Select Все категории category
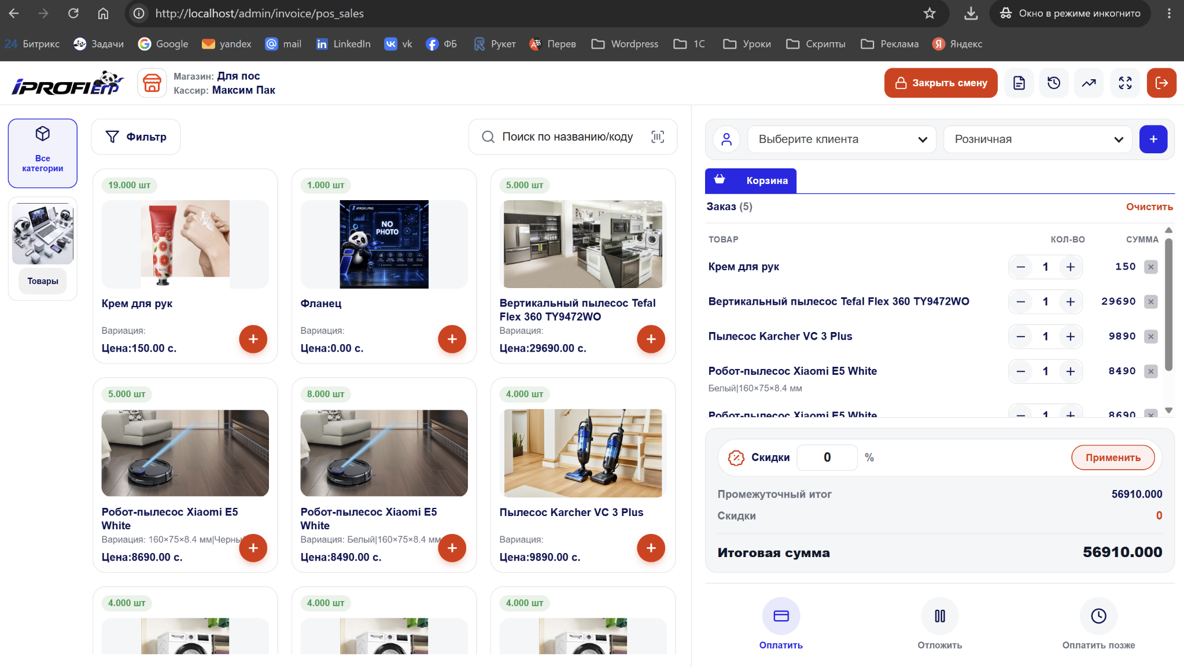The width and height of the screenshot is (1184, 667). tap(43, 153)
